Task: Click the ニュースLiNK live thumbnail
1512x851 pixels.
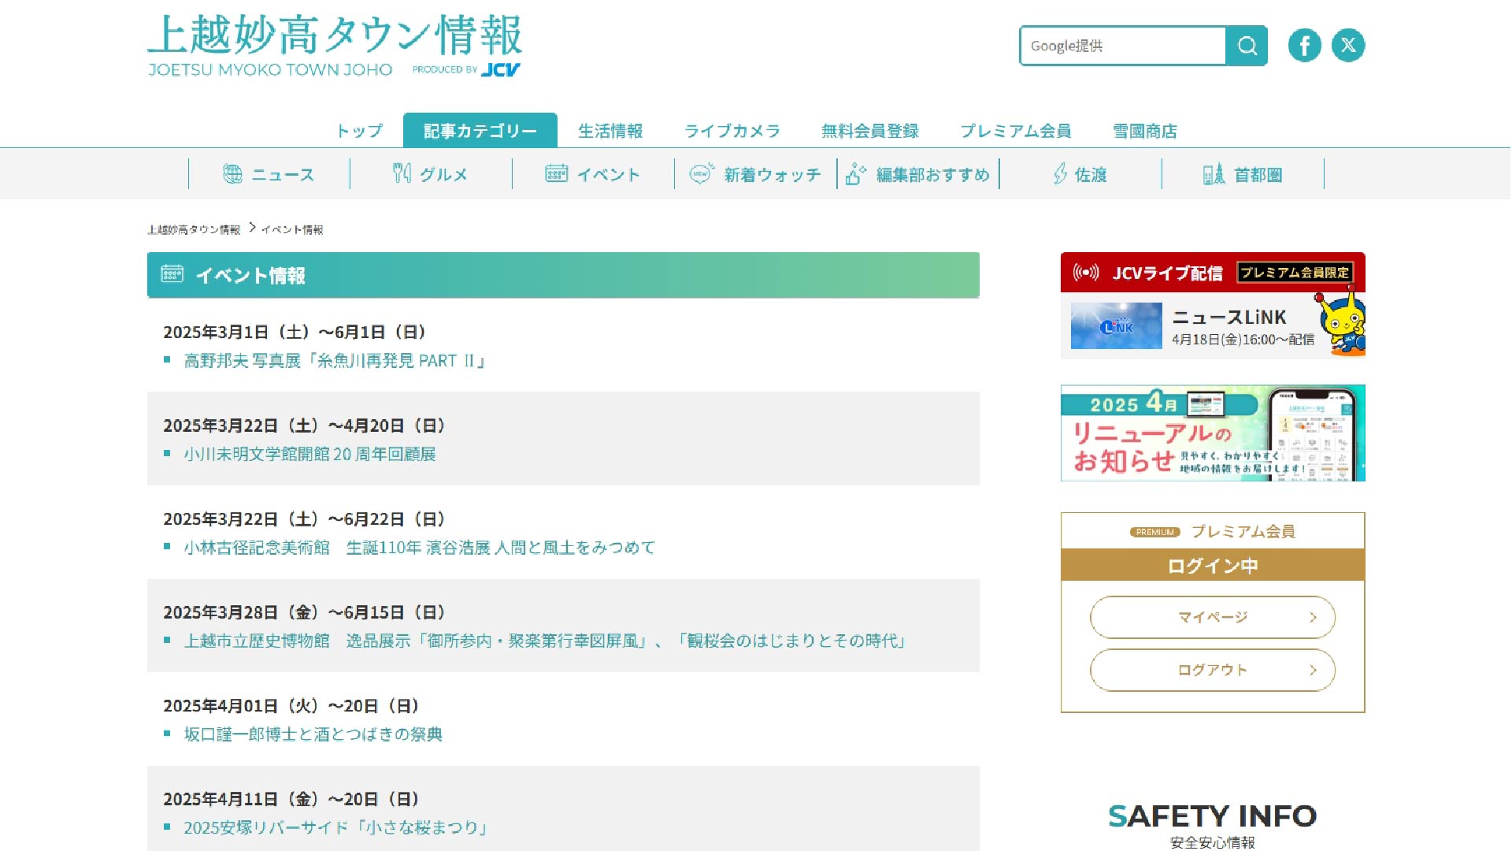Action: click(1116, 325)
